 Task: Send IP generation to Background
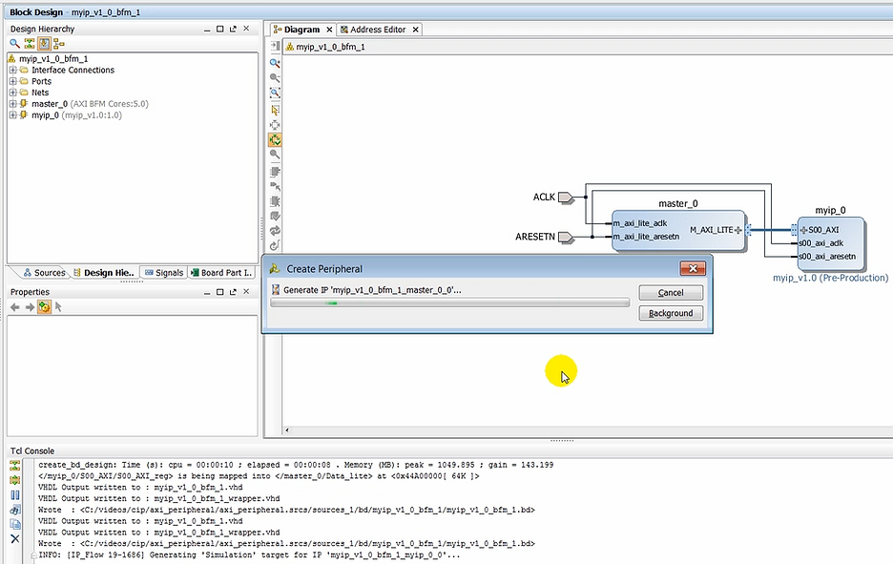pyautogui.click(x=670, y=313)
